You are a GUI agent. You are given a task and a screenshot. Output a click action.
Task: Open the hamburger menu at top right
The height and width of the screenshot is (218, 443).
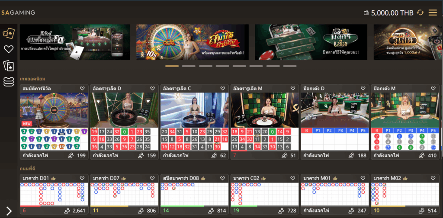(x=433, y=13)
